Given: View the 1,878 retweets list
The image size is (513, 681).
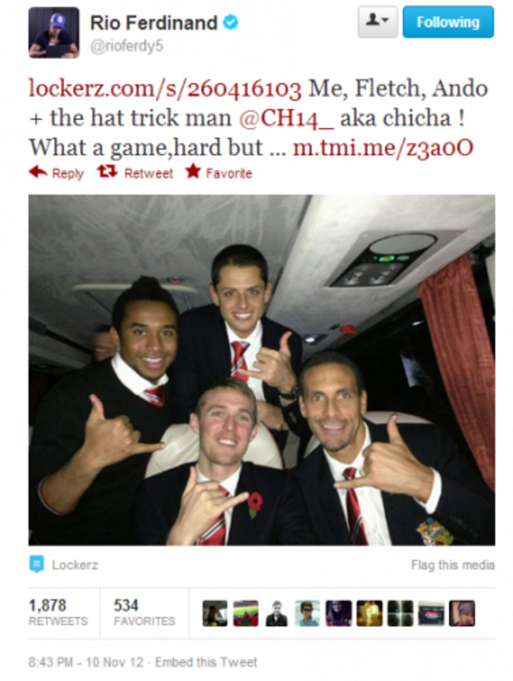Looking at the screenshot, I should coord(58,612).
